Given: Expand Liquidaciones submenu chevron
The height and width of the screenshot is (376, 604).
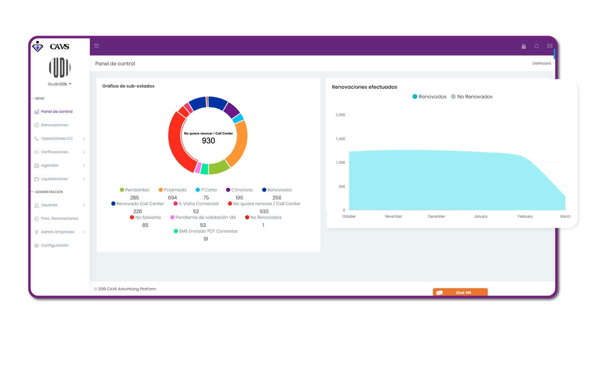Looking at the screenshot, I should click(84, 179).
